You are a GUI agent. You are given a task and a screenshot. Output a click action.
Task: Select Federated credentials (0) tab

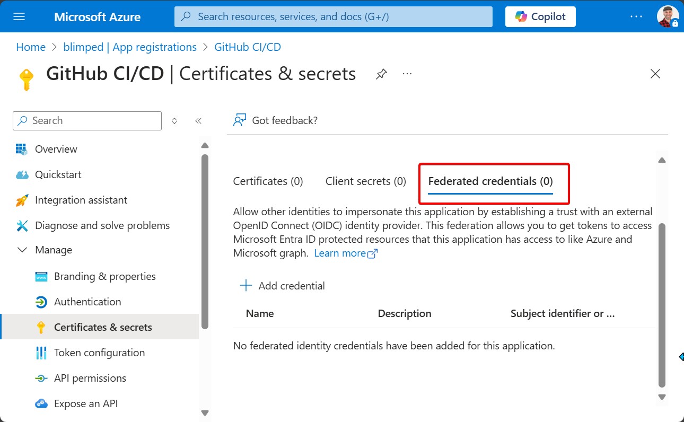490,181
